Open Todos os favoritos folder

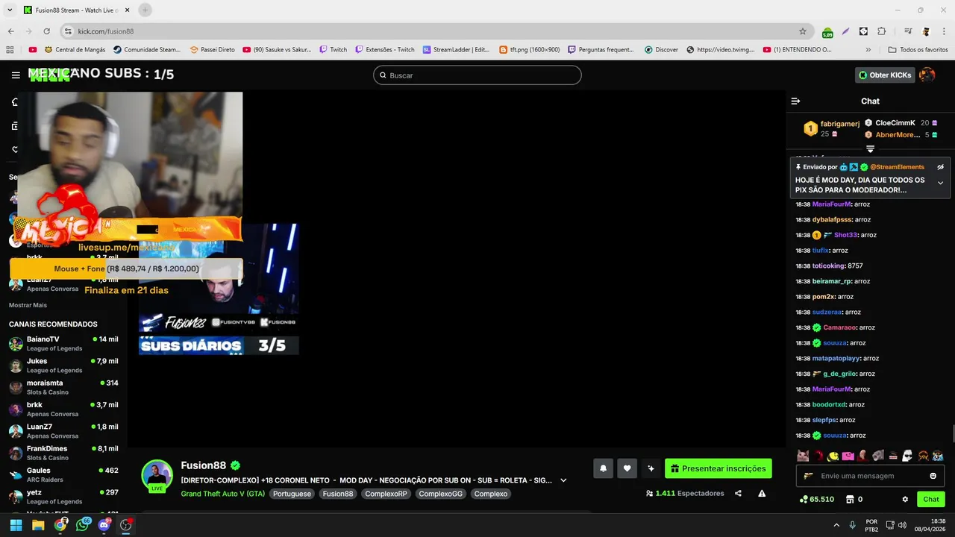point(918,49)
